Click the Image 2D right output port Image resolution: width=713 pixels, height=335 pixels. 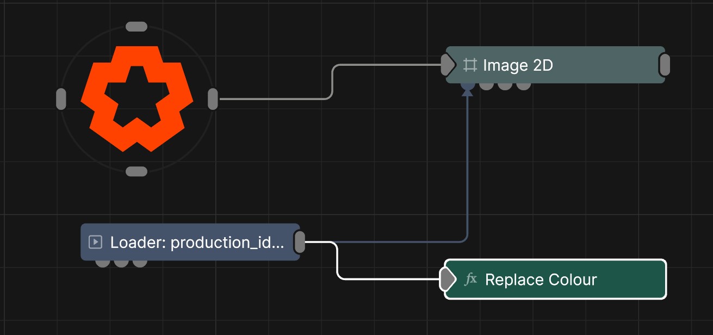pyautogui.click(x=664, y=65)
